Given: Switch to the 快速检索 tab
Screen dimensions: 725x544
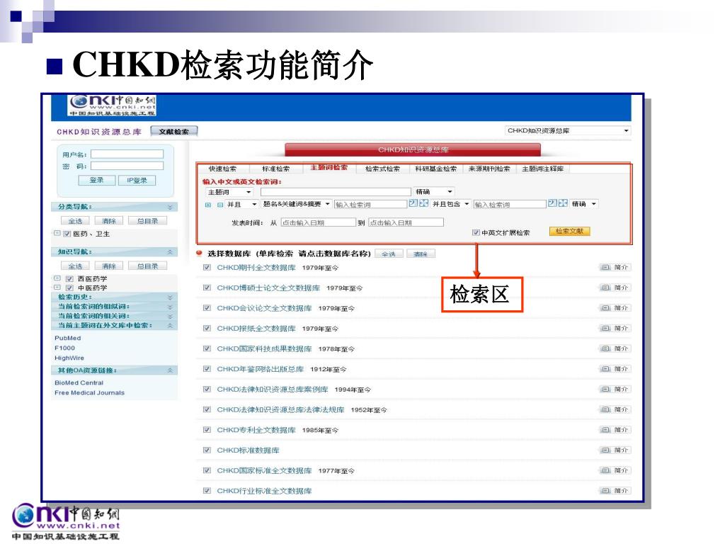Looking at the screenshot, I should pyautogui.click(x=222, y=169).
